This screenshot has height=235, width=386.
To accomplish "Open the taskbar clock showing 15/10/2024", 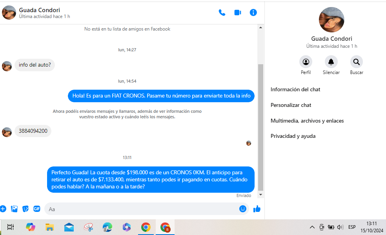I will coord(372,227).
